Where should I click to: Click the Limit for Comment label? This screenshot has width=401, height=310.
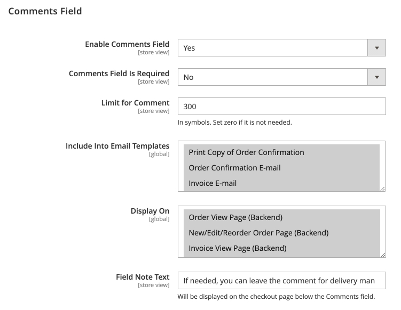pos(135,103)
